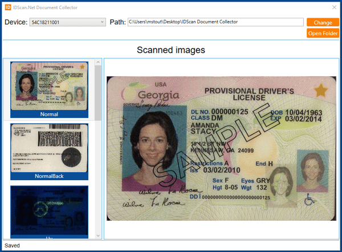Image resolution: width=342 pixels, height=252 pixels.
Task: Click the Path input field
Action: tap(215, 22)
